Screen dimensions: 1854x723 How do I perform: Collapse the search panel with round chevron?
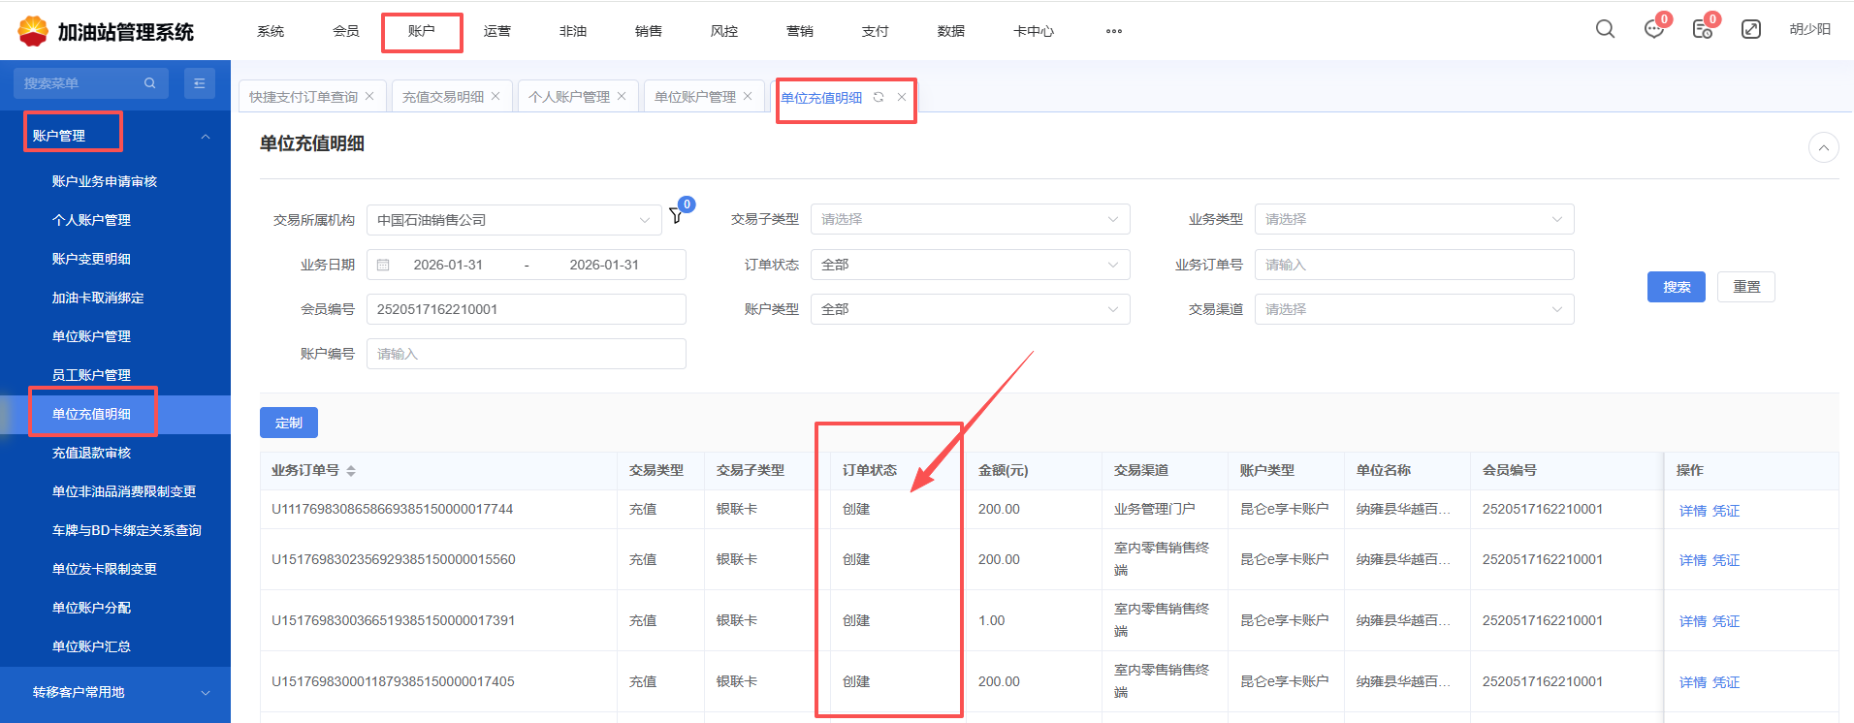point(1823,147)
